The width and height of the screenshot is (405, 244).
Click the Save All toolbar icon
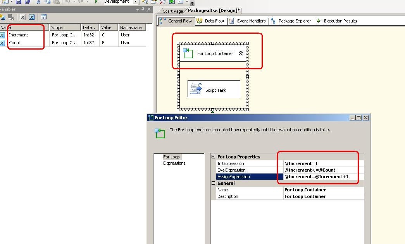point(26,2)
